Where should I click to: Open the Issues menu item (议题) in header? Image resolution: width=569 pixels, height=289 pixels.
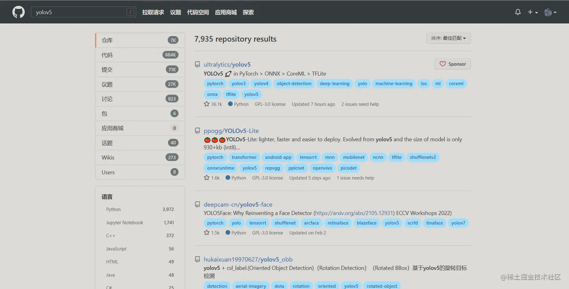coord(175,12)
